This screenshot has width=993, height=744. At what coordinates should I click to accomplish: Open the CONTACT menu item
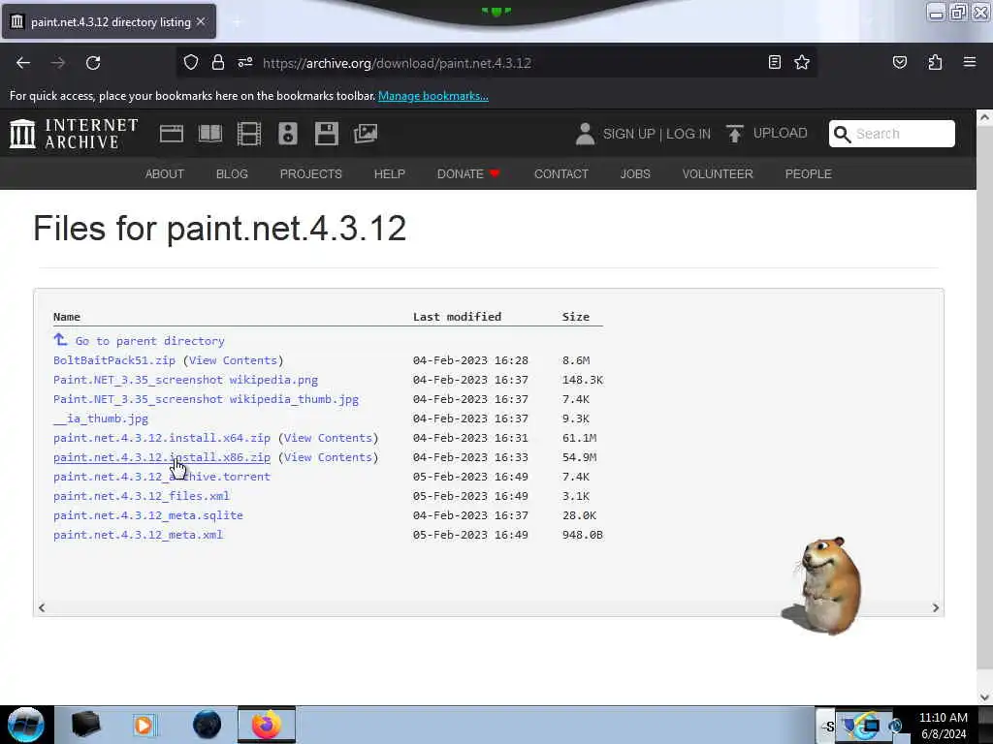[x=561, y=174]
